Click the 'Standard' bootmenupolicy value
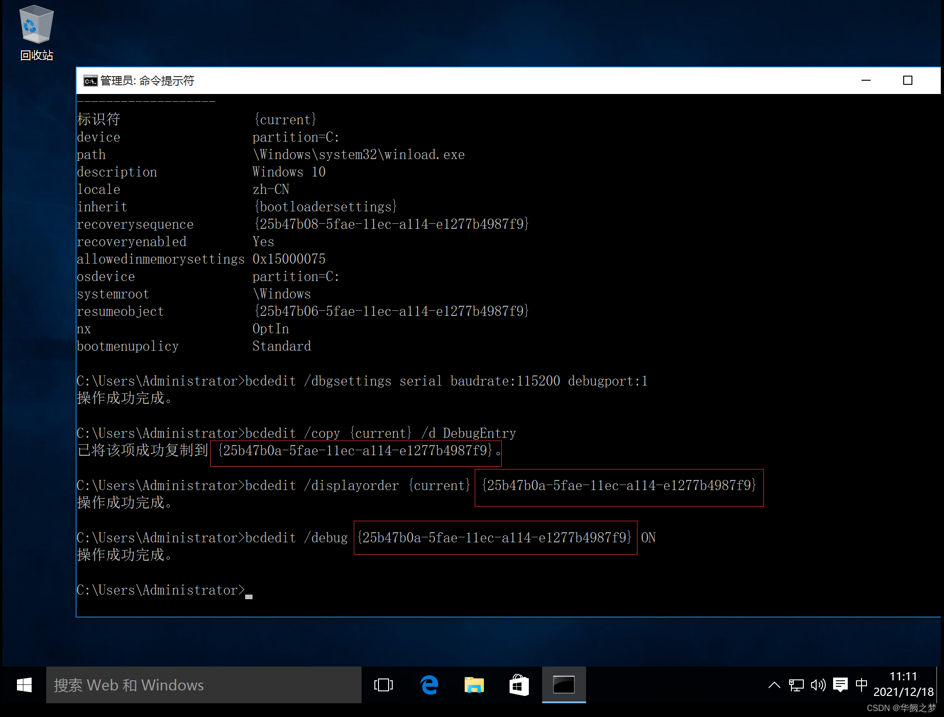944x717 pixels. click(x=281, y=346)
